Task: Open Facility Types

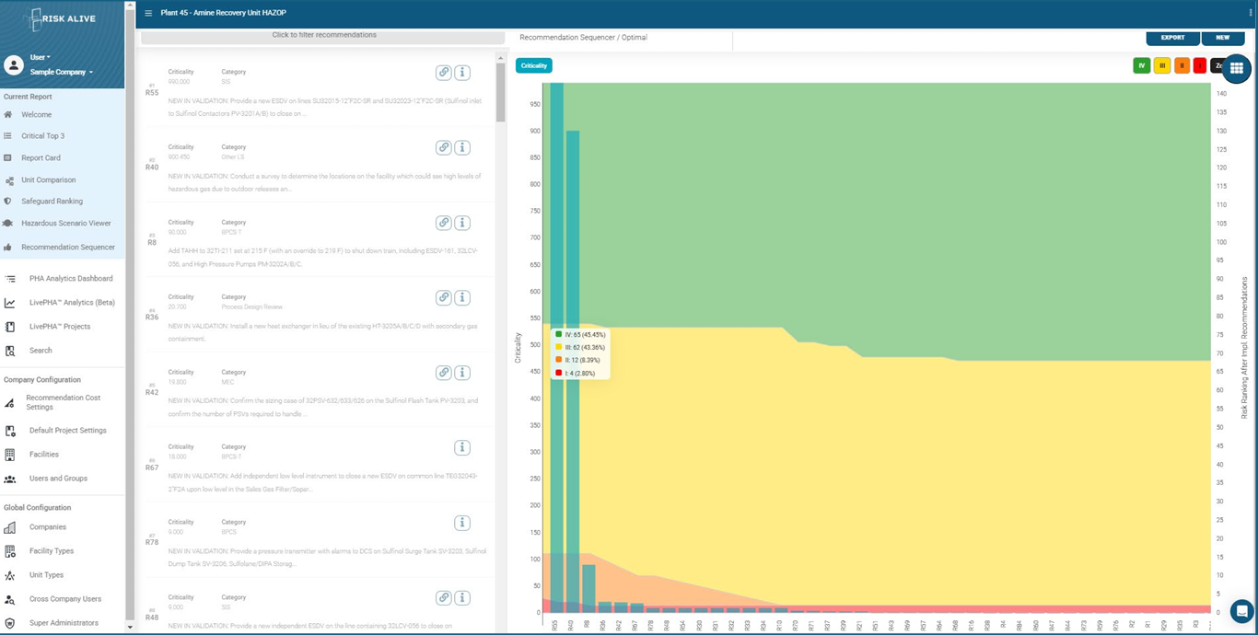Action: point(52,551)
